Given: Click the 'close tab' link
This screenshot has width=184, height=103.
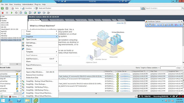Looking at the screenshot, I should click(120, 23).
